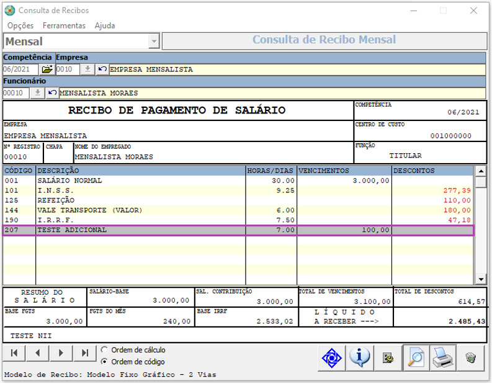The width and height of the screenshot is (492, 384).
Task: Click the líquido a receber value 2.485,43
Action: (467, 321)
